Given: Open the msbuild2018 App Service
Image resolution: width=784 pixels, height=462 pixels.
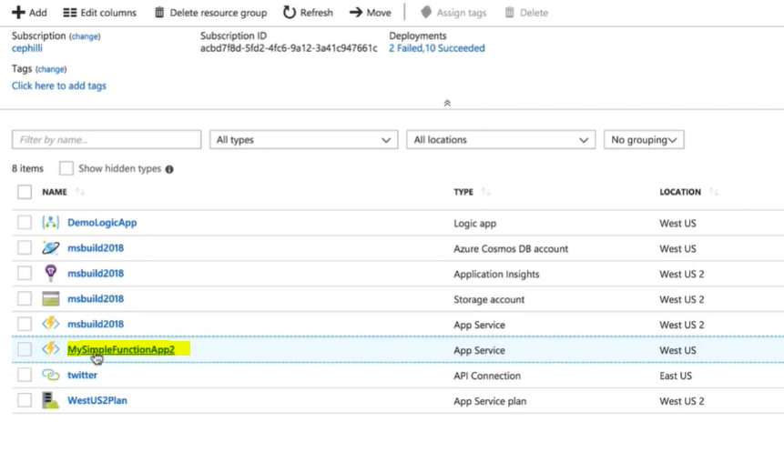Looking at the screenshot, I should 96,324.
